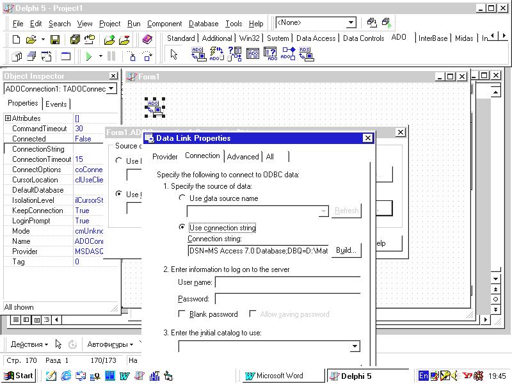Open the Events tab in Object Inspector
The width and height of the screenshot is (512, 384).
click(56, 104)
